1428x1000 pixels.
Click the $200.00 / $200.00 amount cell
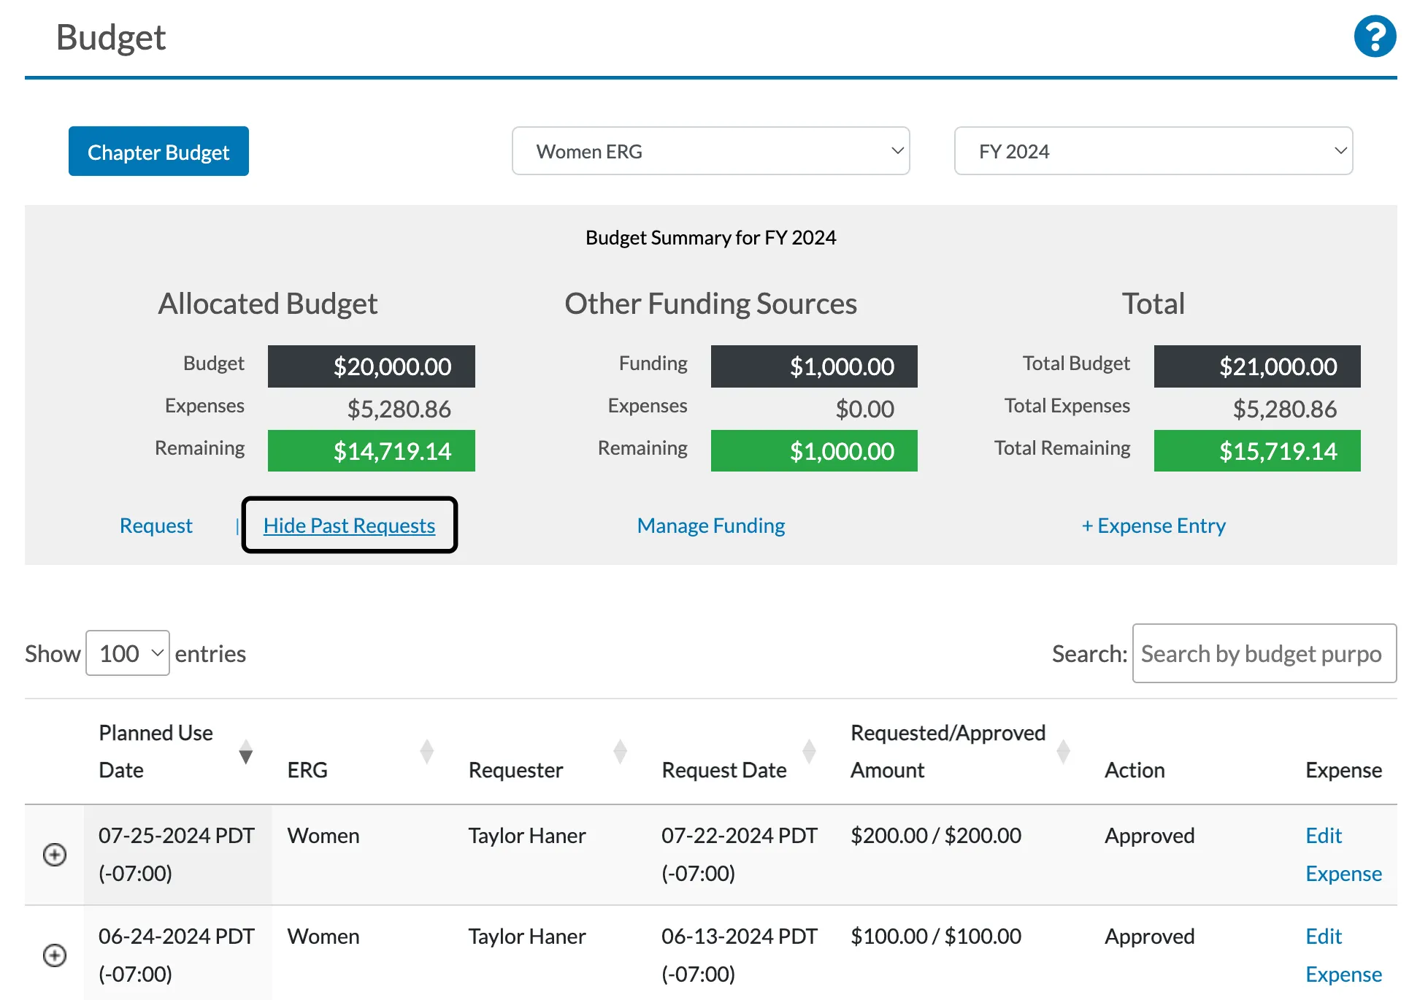(x=936, y=836)
